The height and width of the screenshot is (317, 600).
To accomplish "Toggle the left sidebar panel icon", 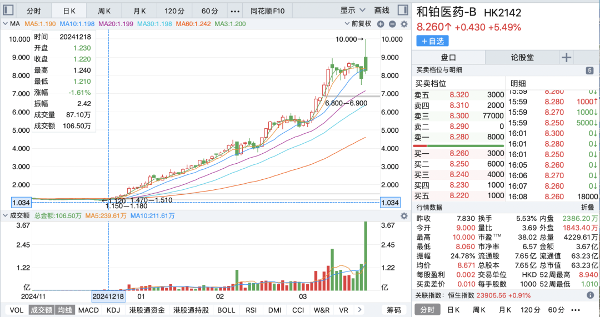I will pos(8,10).
